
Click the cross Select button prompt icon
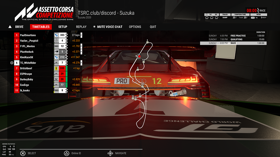coord(23,153)
